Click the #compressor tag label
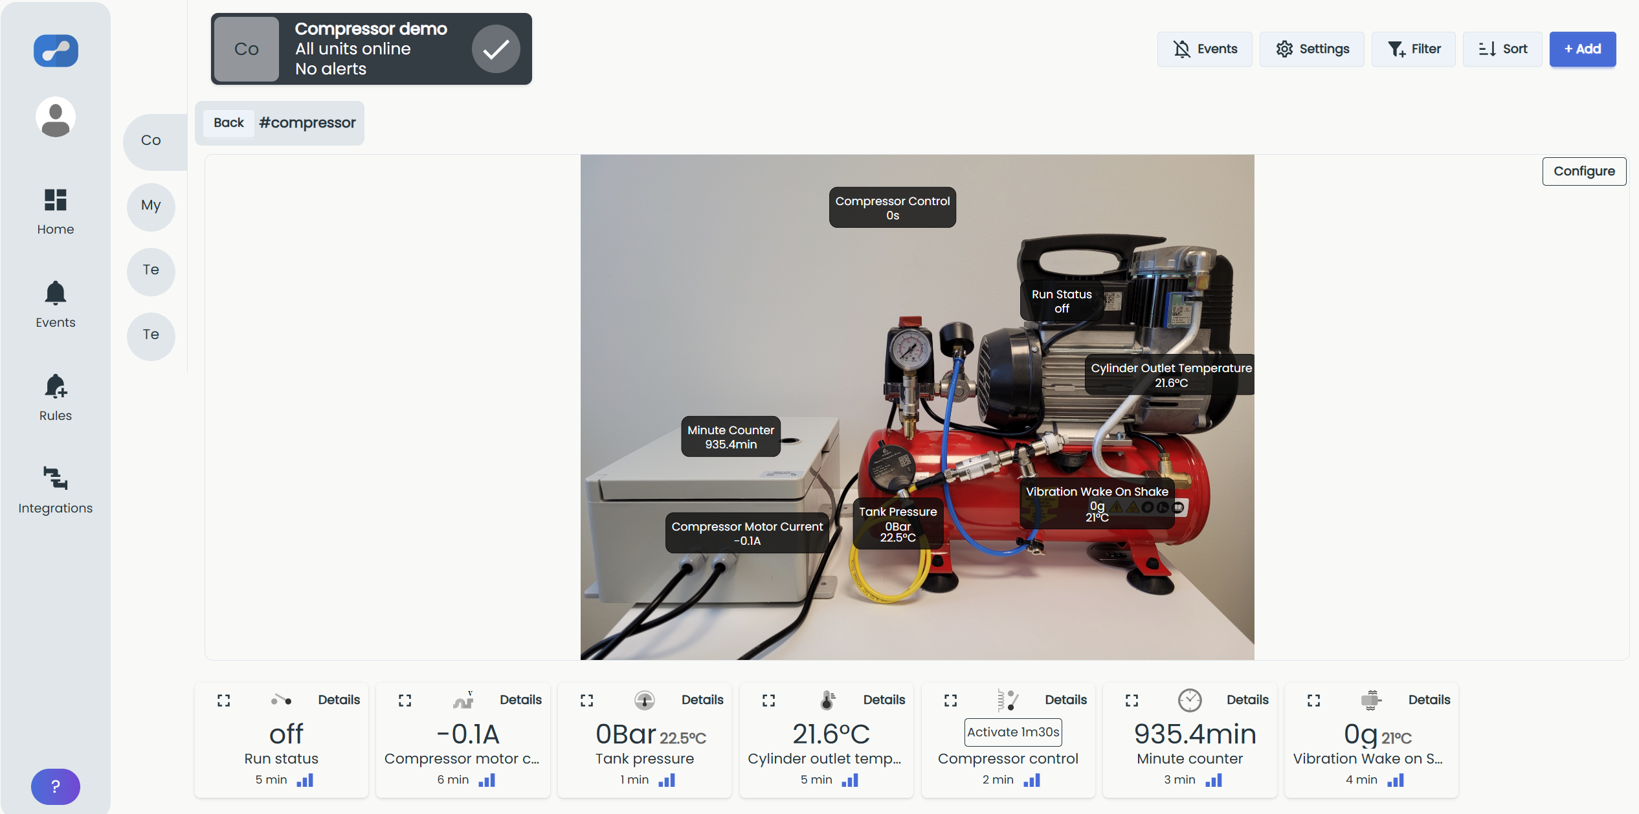This screenshot has width=1639, height=814. 307,123
